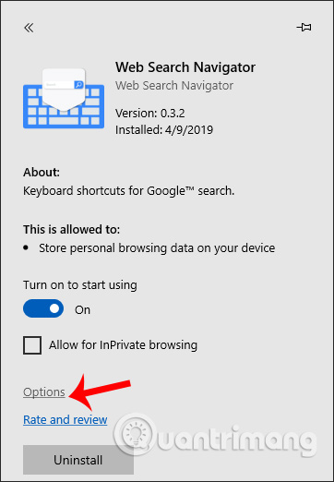Check the Allow for InPrivate browsing box
This screenshot has height=482, width=334.
coord(32,345)
